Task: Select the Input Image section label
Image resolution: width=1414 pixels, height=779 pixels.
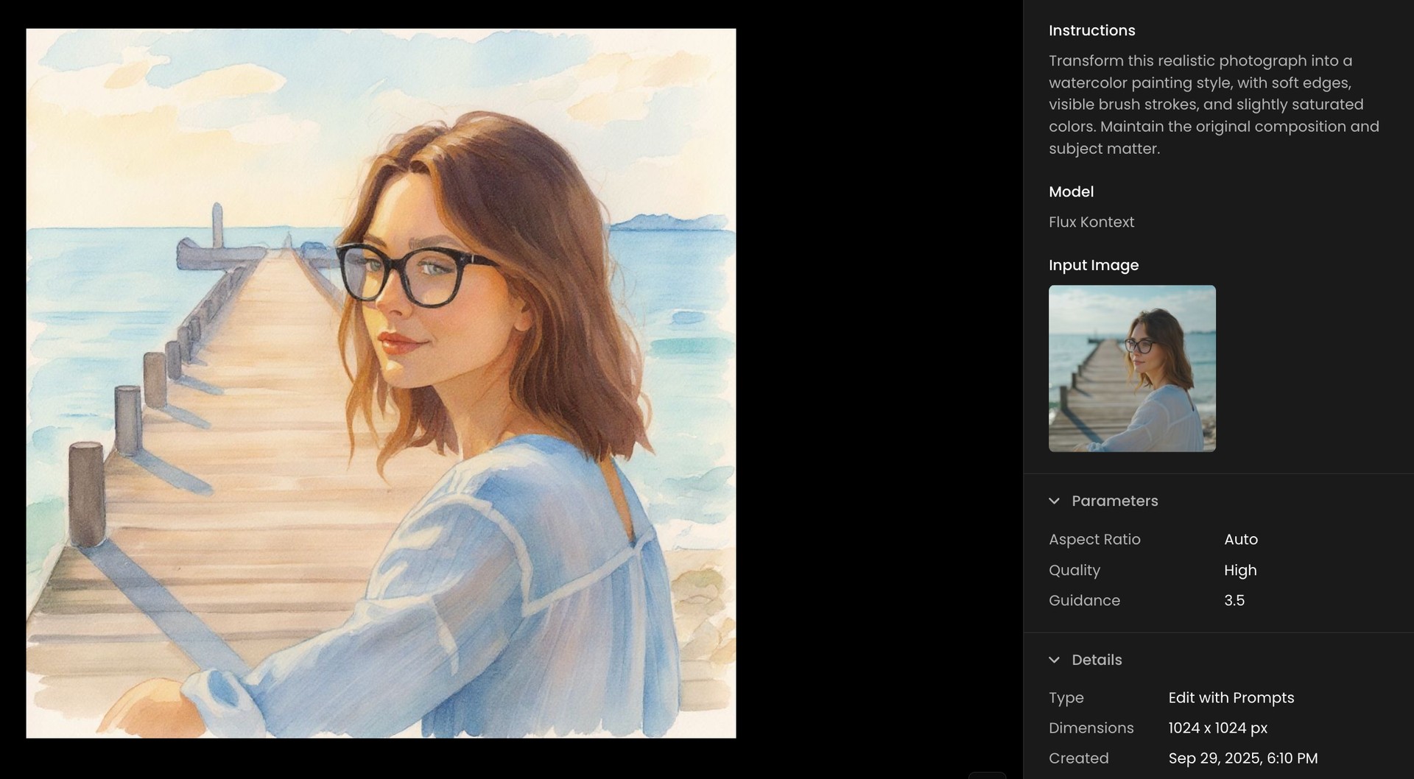Action: click(x=1094, y=265)
